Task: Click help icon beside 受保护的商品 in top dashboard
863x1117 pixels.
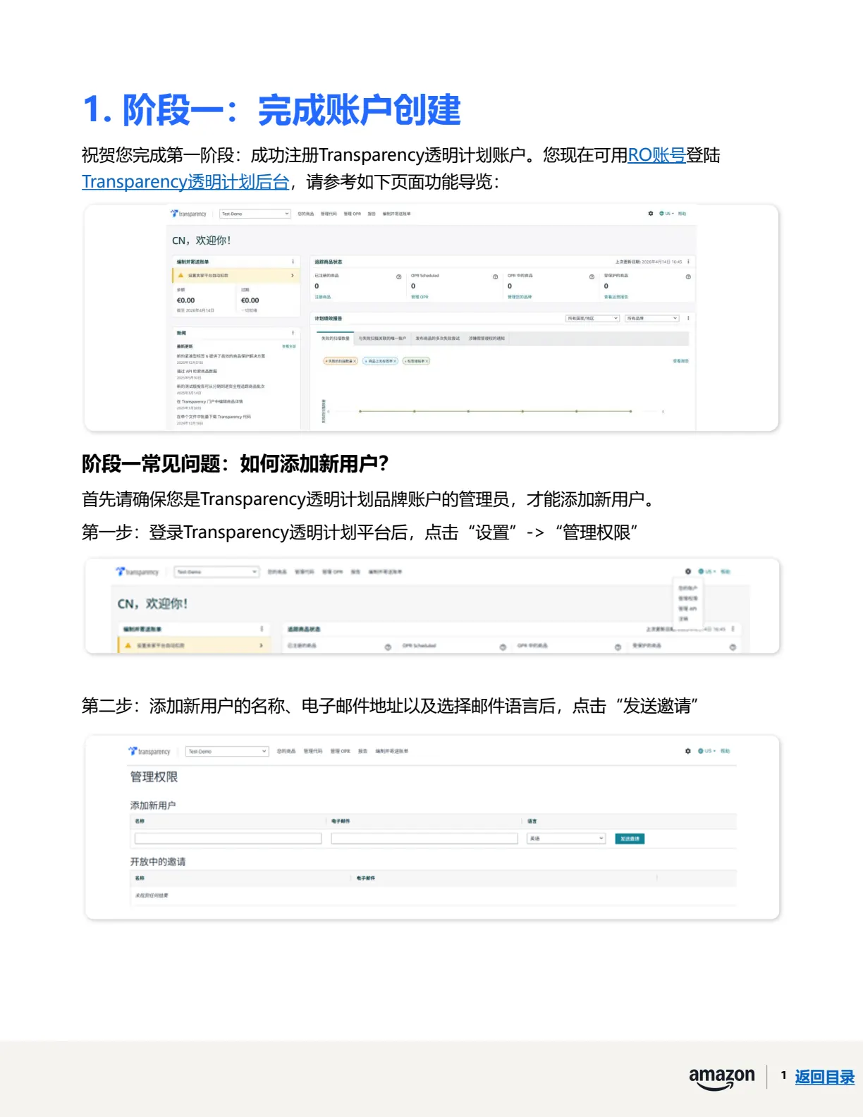Action: point(688,276)
